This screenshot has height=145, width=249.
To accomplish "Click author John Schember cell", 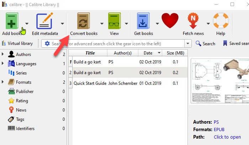I will click(123, 83).
